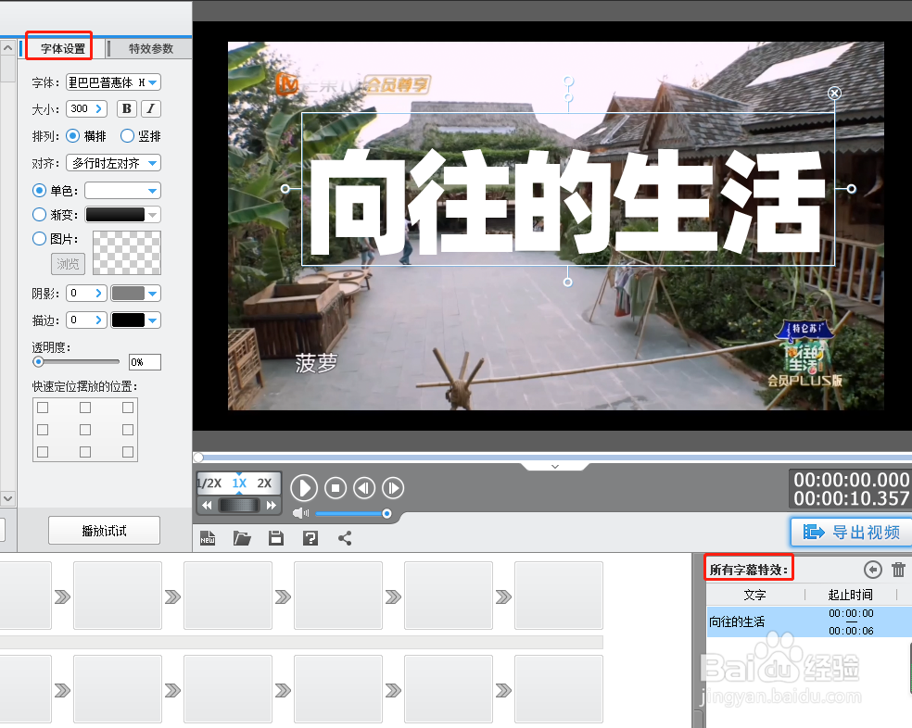Mute audio via the speaker icon
This screenshot has height=728, width=912.
tap(300, 513)
